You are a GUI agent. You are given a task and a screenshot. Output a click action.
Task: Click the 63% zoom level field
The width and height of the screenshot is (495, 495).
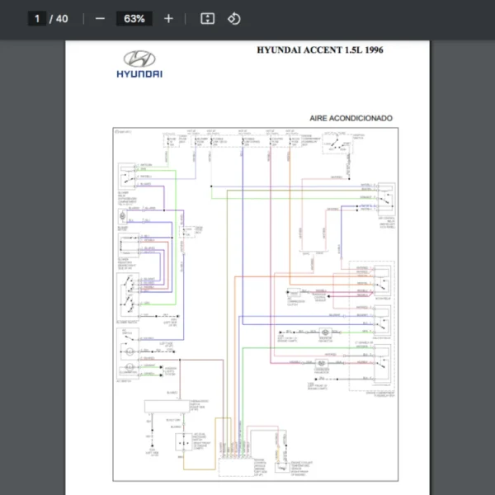(134, 18)
